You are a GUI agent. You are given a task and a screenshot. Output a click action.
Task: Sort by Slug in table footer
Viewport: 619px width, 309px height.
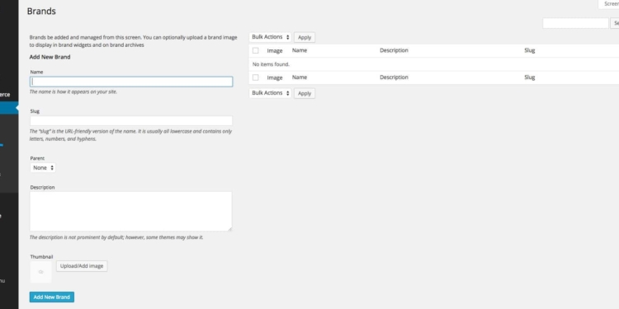[529, 77]
